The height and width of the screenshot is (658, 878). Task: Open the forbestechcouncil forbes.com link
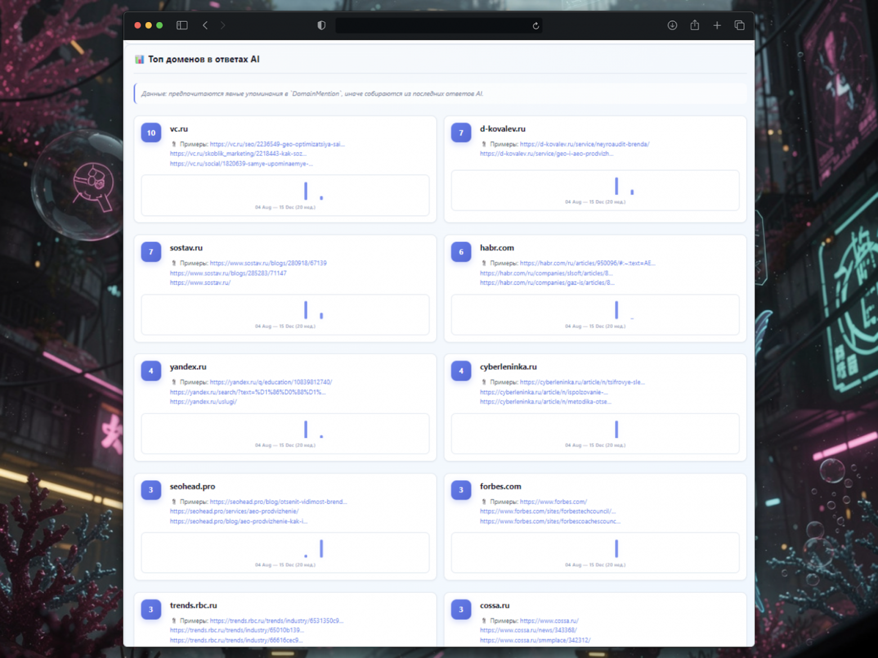[x=547, y=511]
